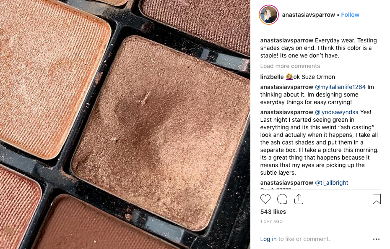Viewport: 390px width, 249px height.
Task: Open the 1 DAY AGO timestamp
Action: pos(271,221)
